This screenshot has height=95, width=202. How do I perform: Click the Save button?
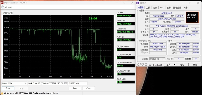click(x=75, y=88)
